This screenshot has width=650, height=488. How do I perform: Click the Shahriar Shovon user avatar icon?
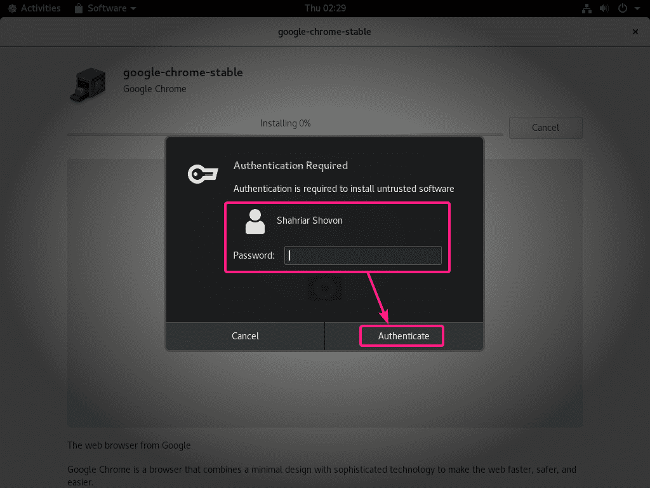(255, 222)
